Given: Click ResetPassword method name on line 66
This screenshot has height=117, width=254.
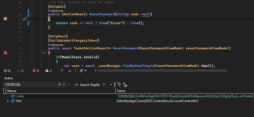Looking at the screenshot, I should 102,14.
